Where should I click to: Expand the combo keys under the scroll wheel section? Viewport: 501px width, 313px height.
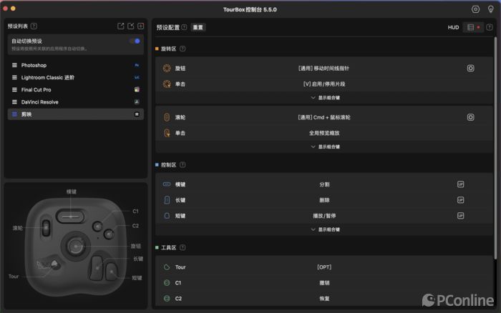[325, 146]
